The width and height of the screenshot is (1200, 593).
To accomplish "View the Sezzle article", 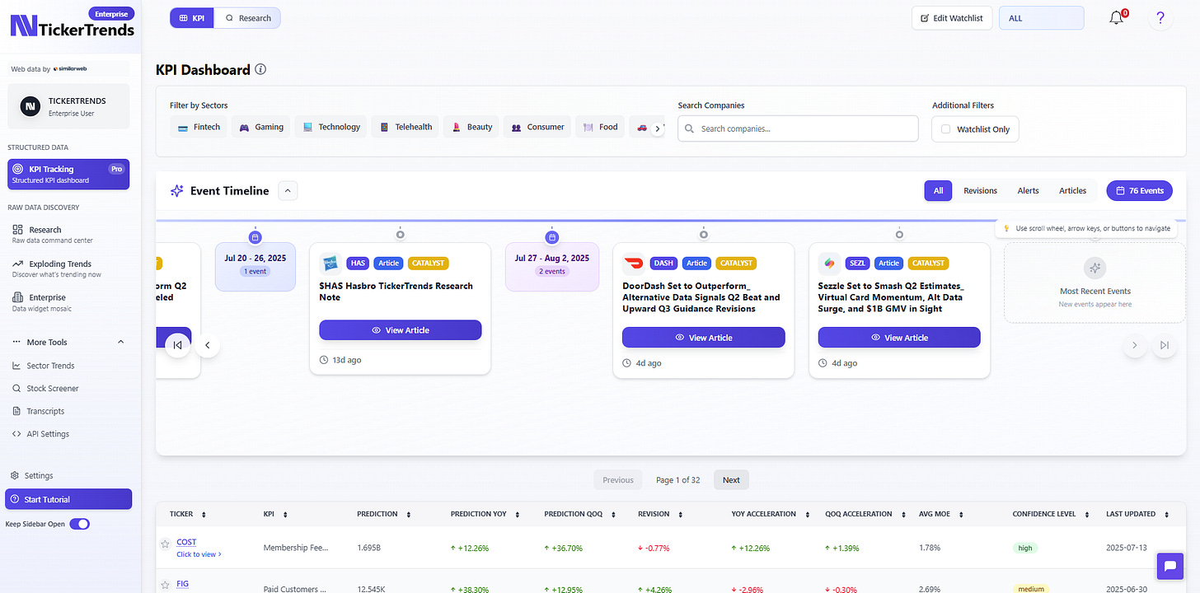I will point(899,338).
